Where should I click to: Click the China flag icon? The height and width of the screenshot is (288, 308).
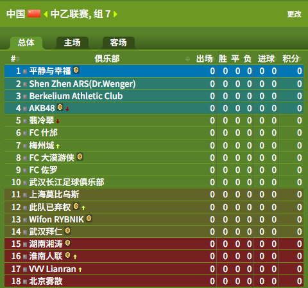34,14
